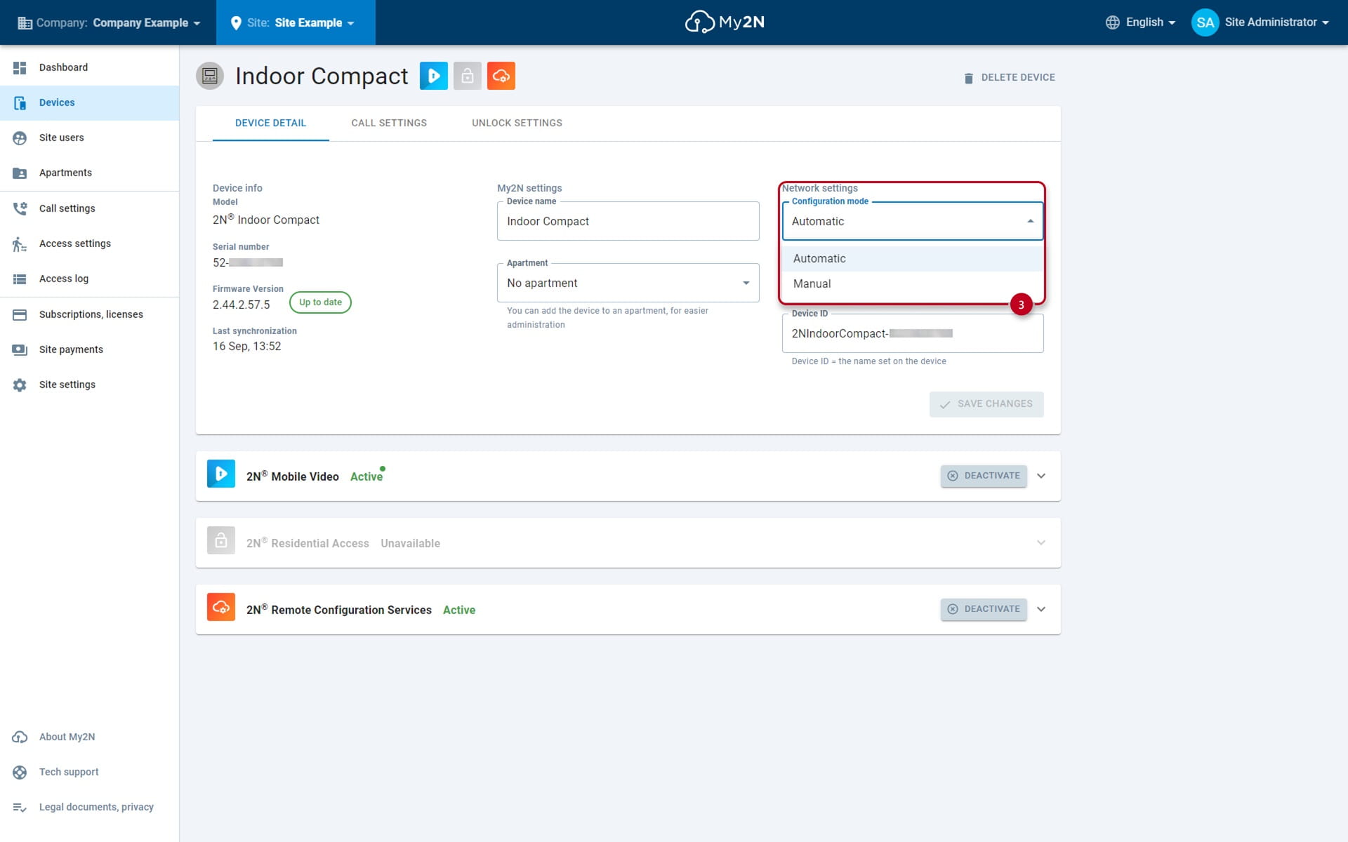Click the blue Mobile Video icon beside title

434,76
